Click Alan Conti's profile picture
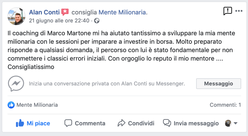 (16, 16)
